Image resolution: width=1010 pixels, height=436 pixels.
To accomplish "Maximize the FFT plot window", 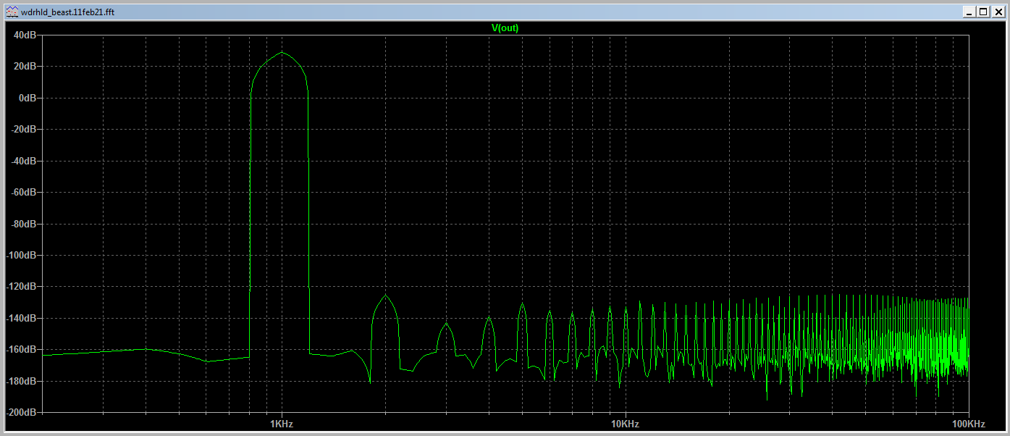I will pos(982,12).
